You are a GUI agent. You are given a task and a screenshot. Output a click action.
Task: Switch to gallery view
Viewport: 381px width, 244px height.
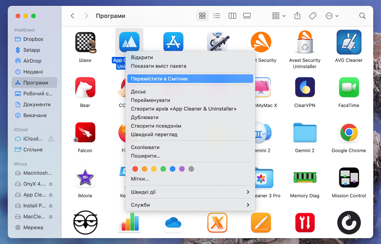tap(247, 16)
